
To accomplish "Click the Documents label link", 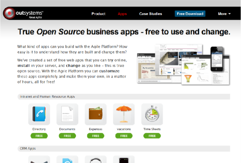I will coord(67,129).
